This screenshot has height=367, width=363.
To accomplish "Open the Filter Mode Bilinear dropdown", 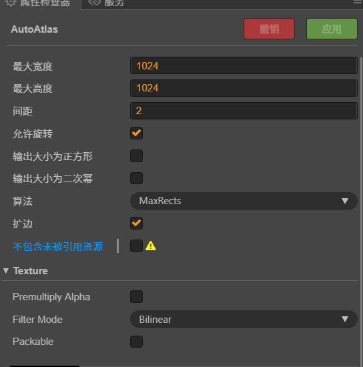I will (244, 319).
